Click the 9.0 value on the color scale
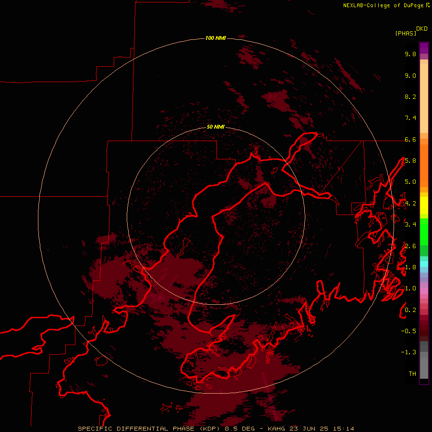432x432 pixels. (410, 75)
